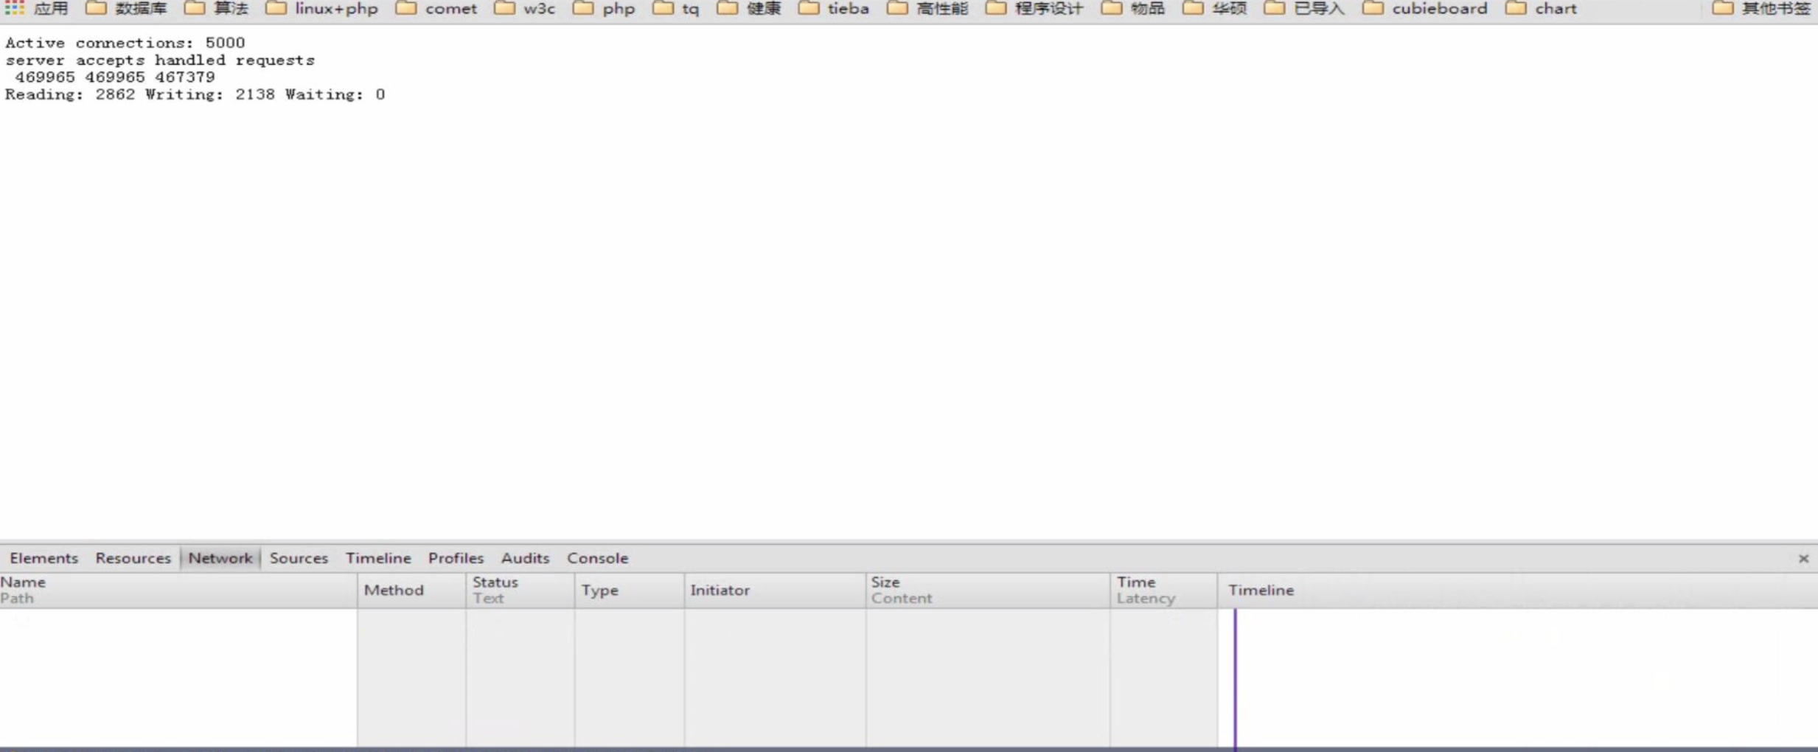
Task: Open the chart bookmark folder
Action: [1542, 8]
